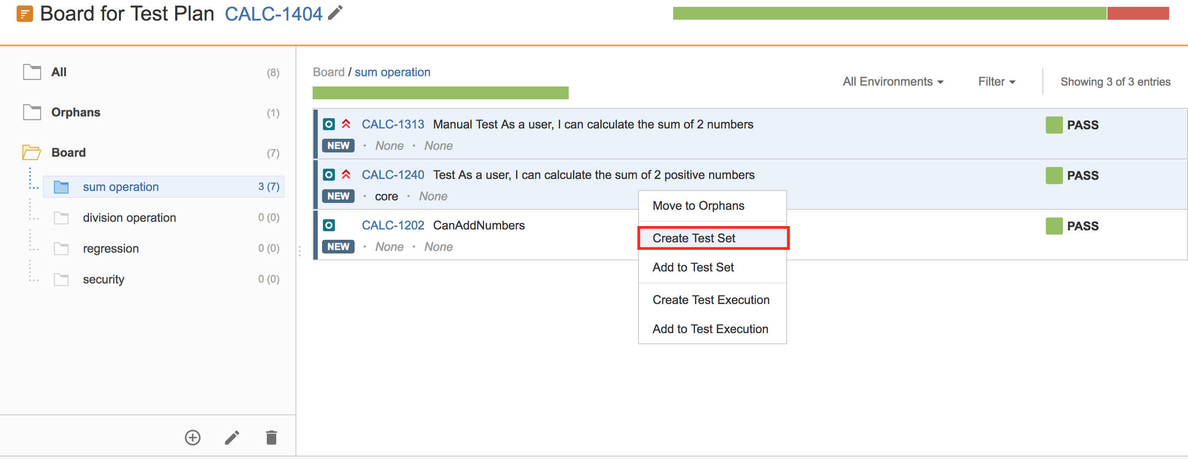This screenshot has width=1188, height=459.
Task: Select the Orphans folder icon
Action: (x=32, y=112)
